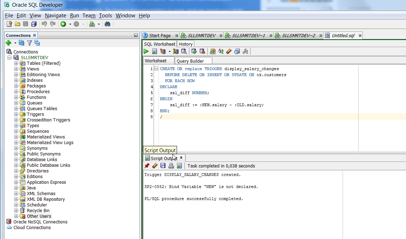Open the Navigate menu
Screen dimensions: 406x239
(56, 16)
